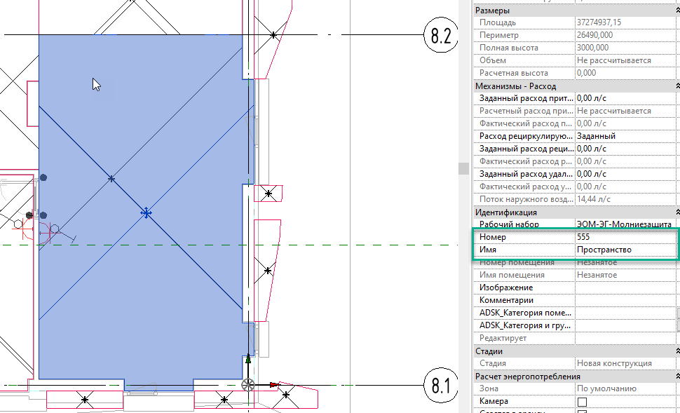Click the empty Комментарии value field

pyautogui.click(x=620, y=299)
